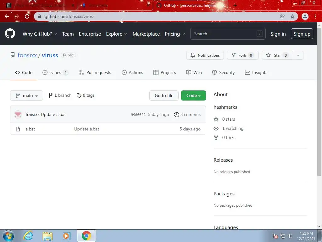Go back with the browser back arrow
The height and width of the screenshot is (242, 322).
click(7, 16)
